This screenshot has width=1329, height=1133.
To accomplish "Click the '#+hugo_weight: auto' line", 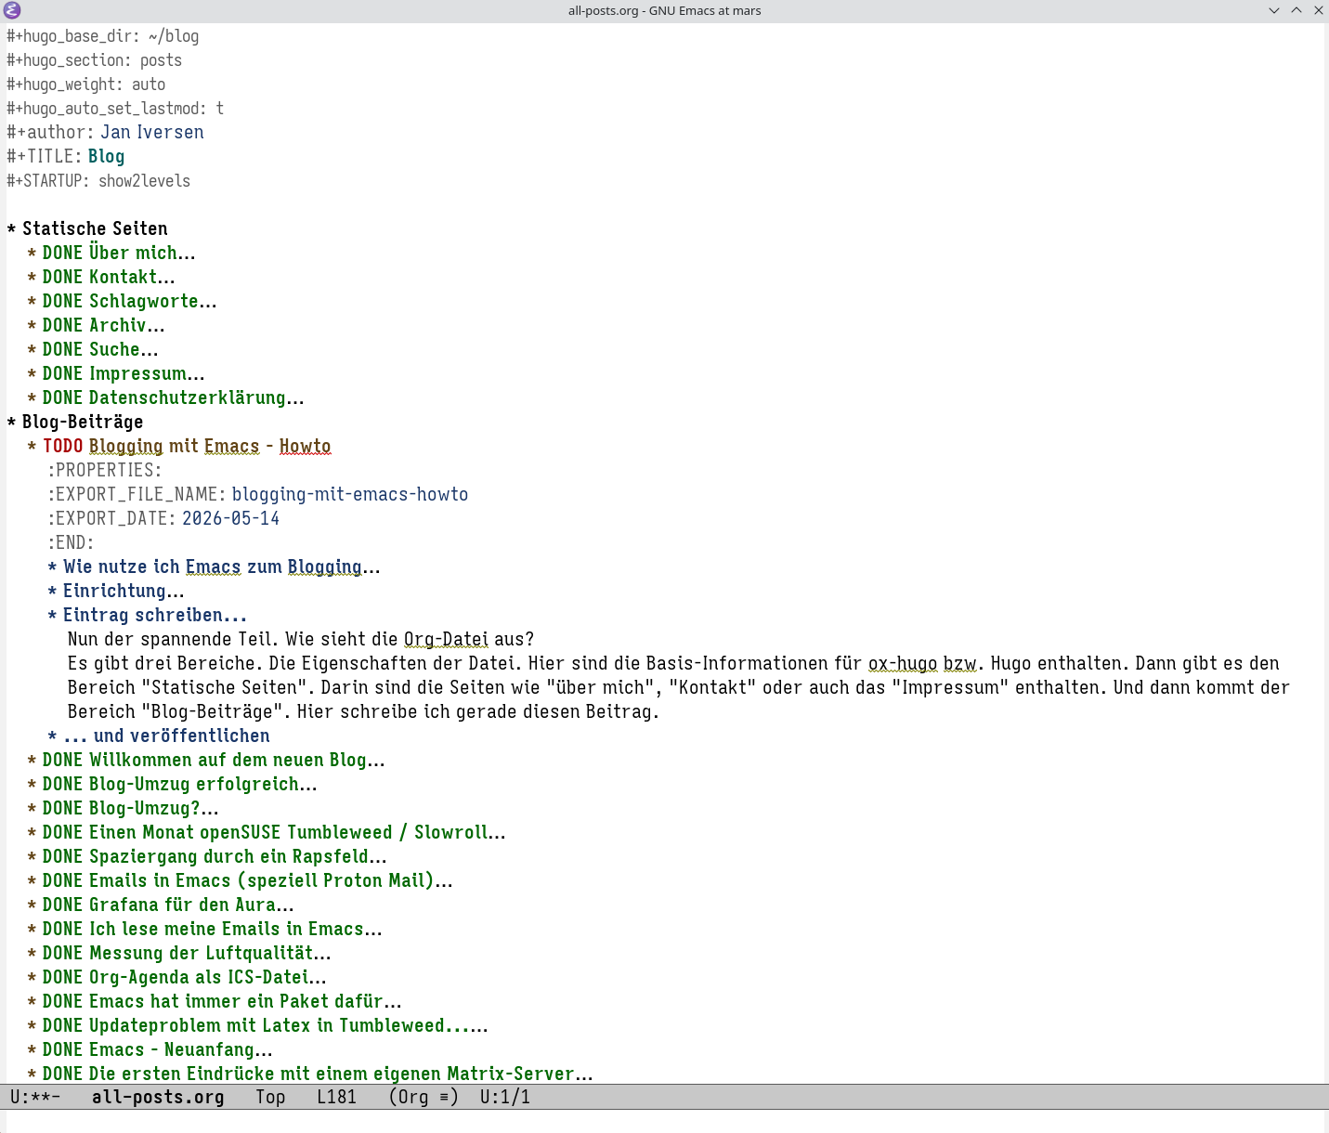I will 86,85.
